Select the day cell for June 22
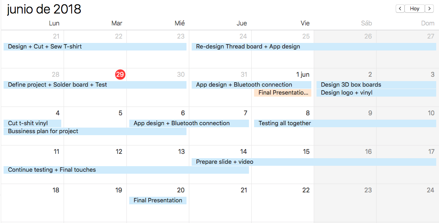439x223 pixels. [283, 203]
